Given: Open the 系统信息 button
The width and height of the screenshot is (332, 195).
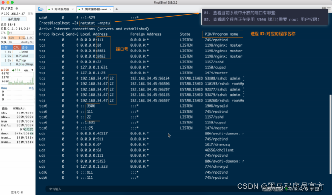Looking at the screenshot, I should [x=14, y=19].
